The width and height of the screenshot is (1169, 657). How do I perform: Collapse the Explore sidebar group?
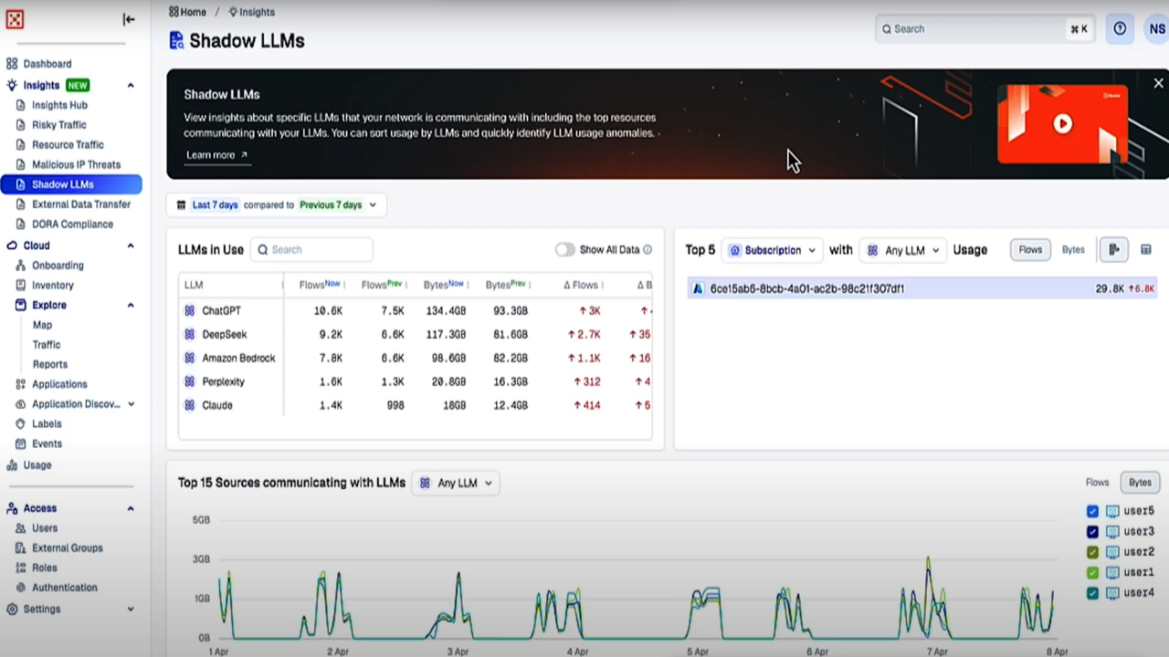pos(131,306)
